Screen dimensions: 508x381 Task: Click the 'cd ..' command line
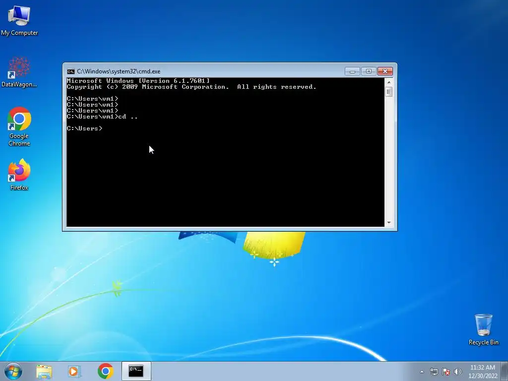pos(102,117)
